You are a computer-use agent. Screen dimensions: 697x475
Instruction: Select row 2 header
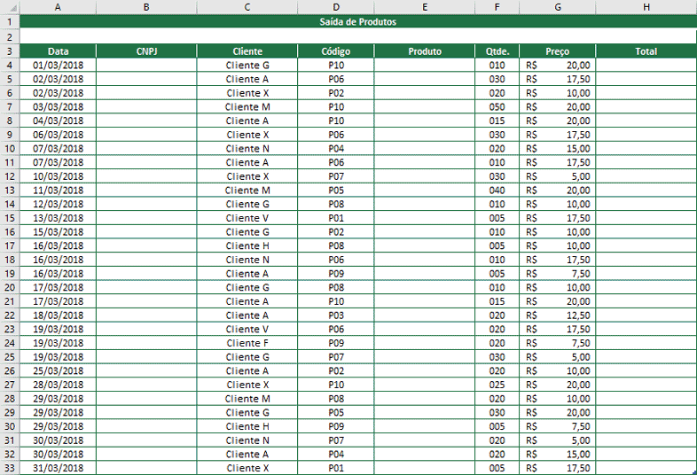(x=10, y=36)
